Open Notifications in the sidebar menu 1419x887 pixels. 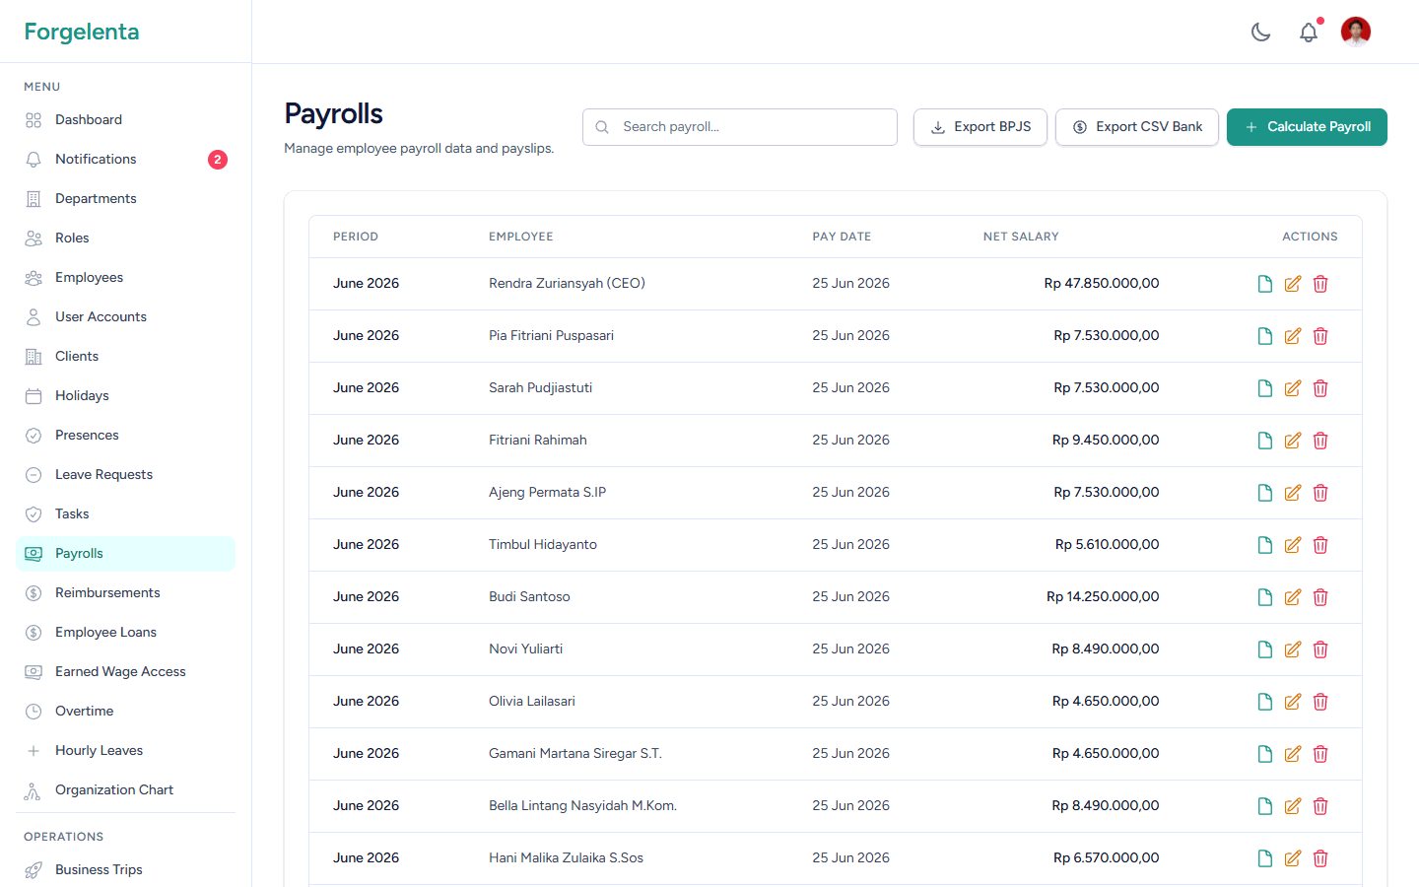(125, 159)
